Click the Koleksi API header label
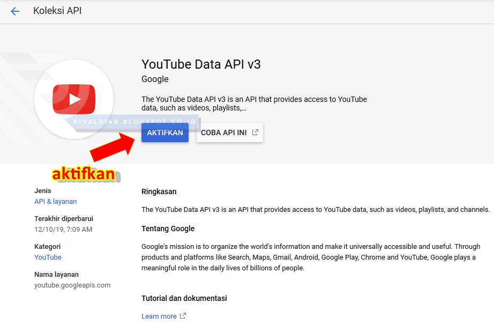494x324 pixels. pos(57,10)
